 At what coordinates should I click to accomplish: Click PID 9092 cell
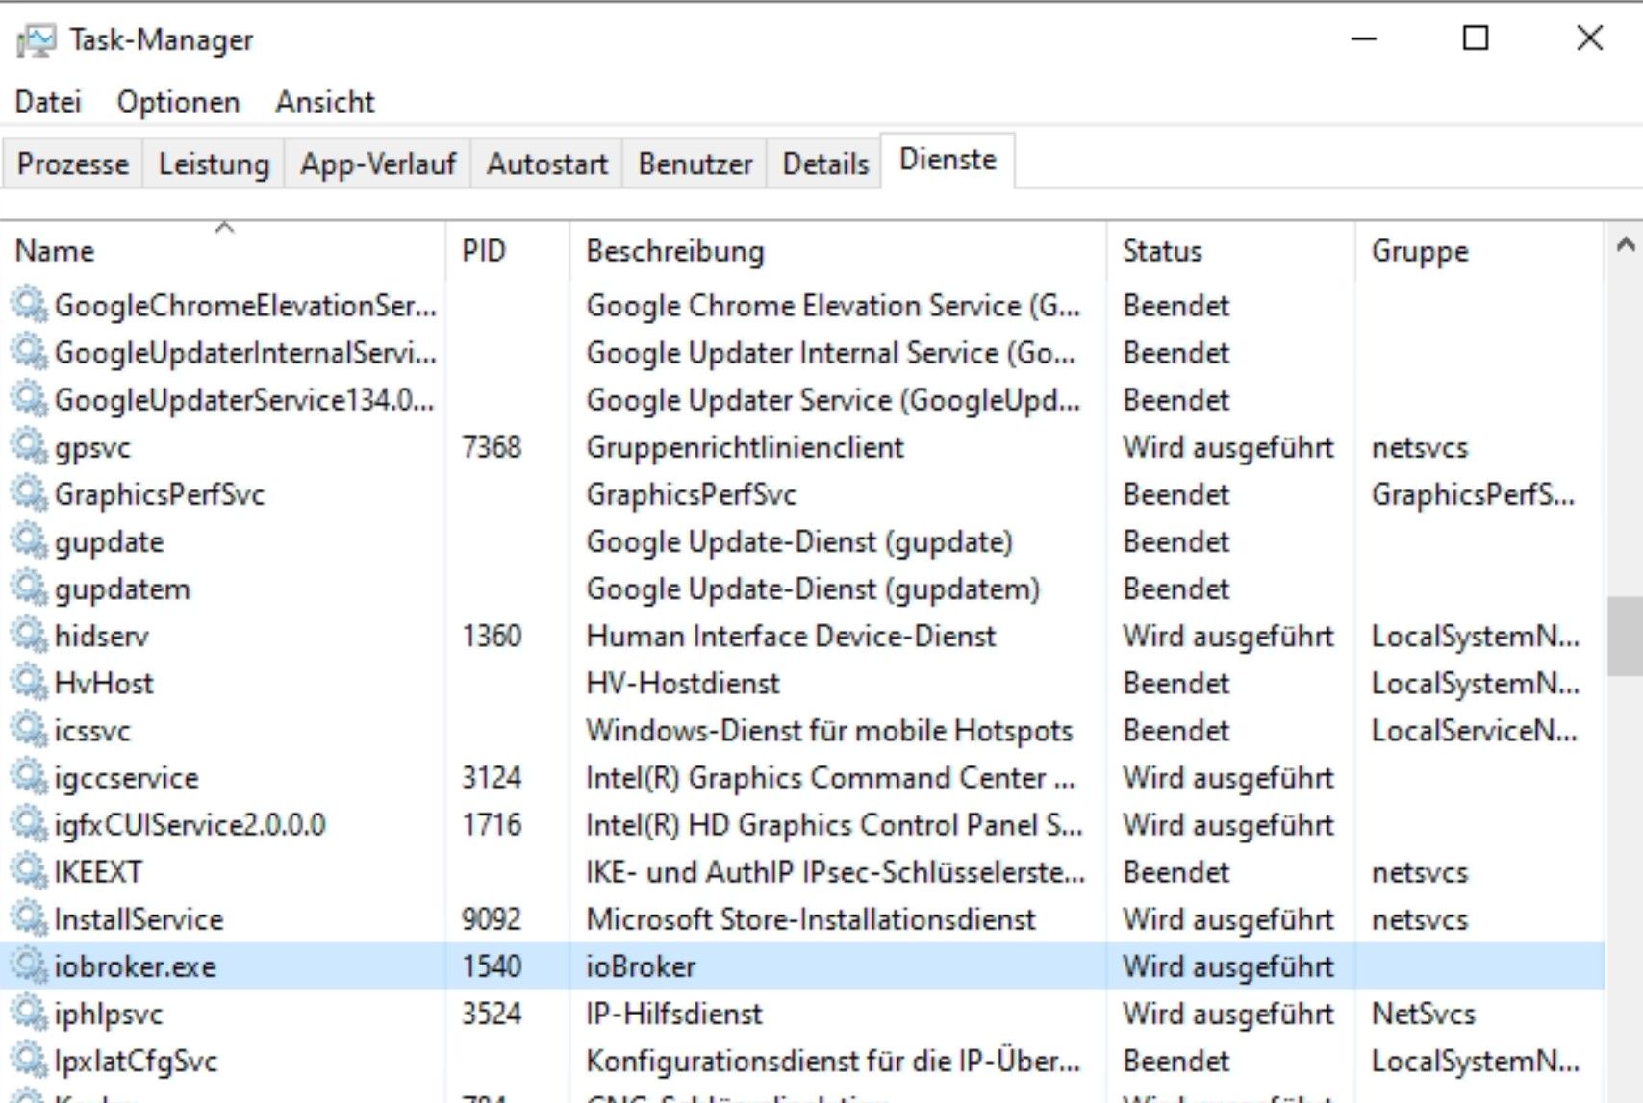coord(492,918)
